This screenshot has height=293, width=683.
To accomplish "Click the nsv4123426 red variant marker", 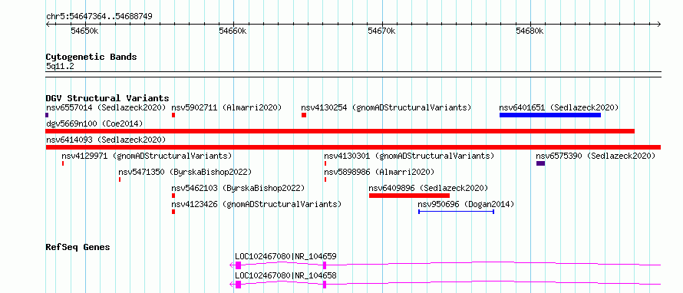I will (x=173, y=212).
